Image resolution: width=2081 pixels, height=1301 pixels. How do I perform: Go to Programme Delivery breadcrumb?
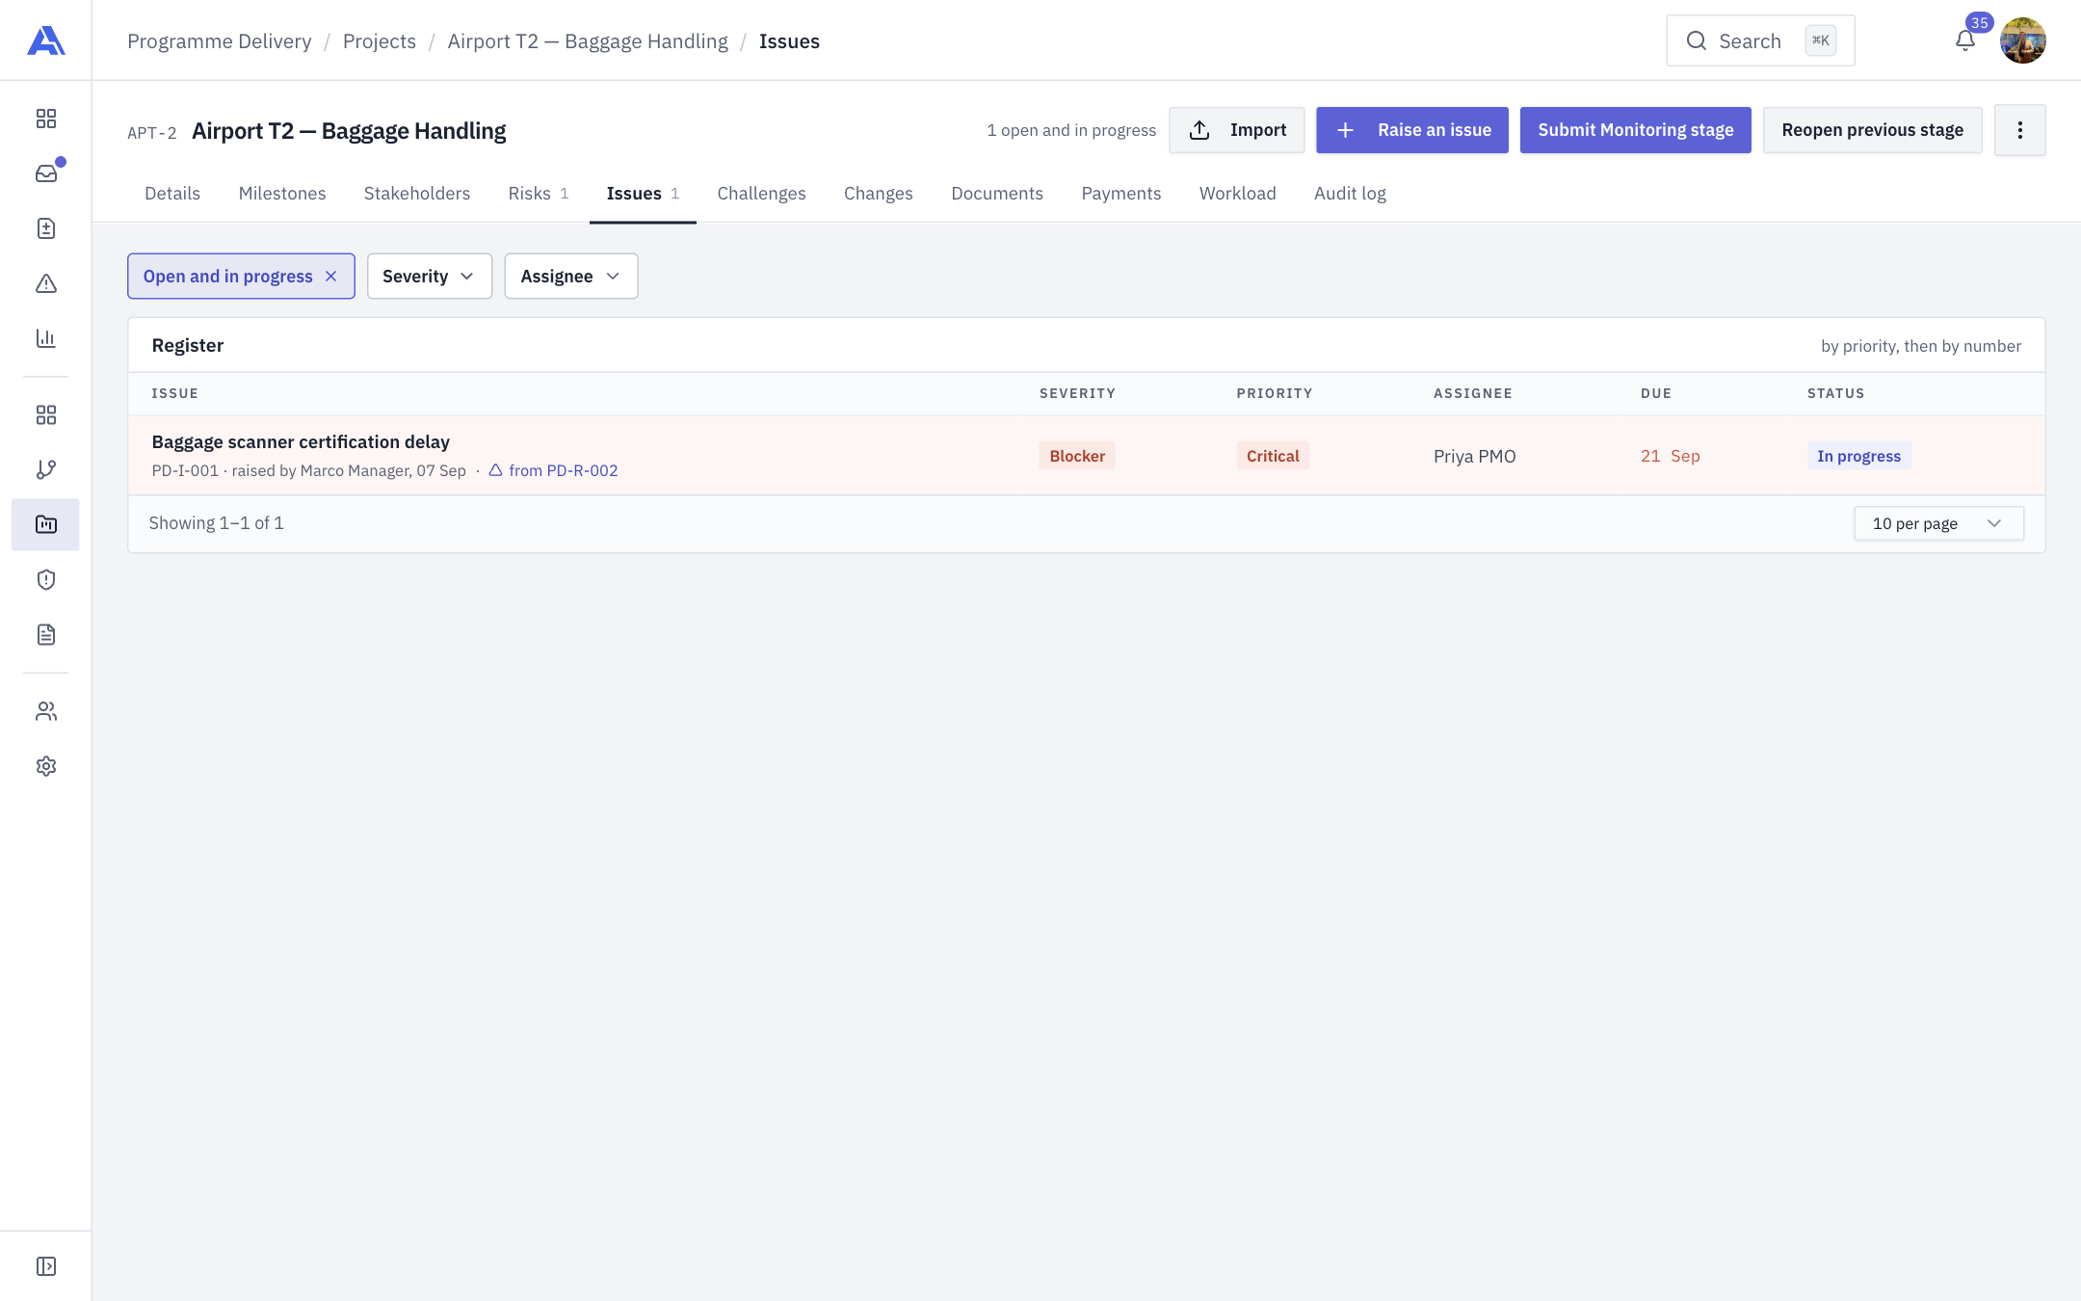pyautogui.click(x=220, y=41)
